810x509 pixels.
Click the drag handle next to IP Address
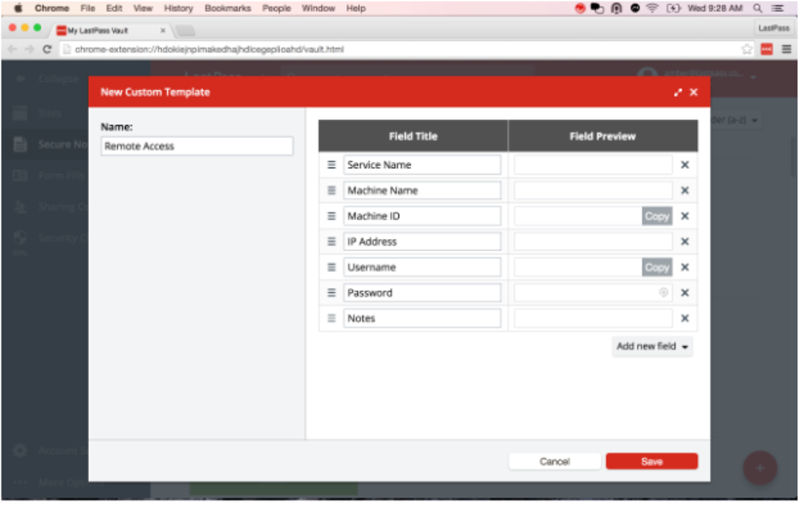331,242
